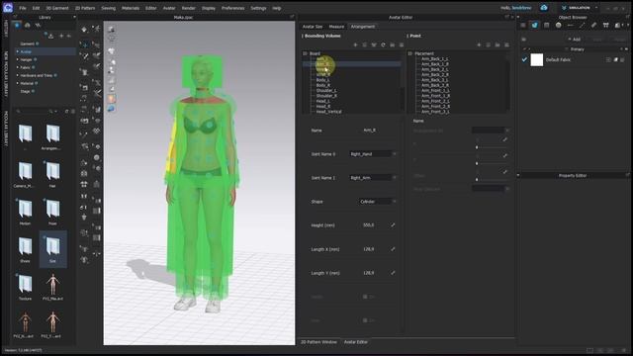Expand the Material library folder
The width and height of the screenshot is (633, 356).
[x=18, y=83]
